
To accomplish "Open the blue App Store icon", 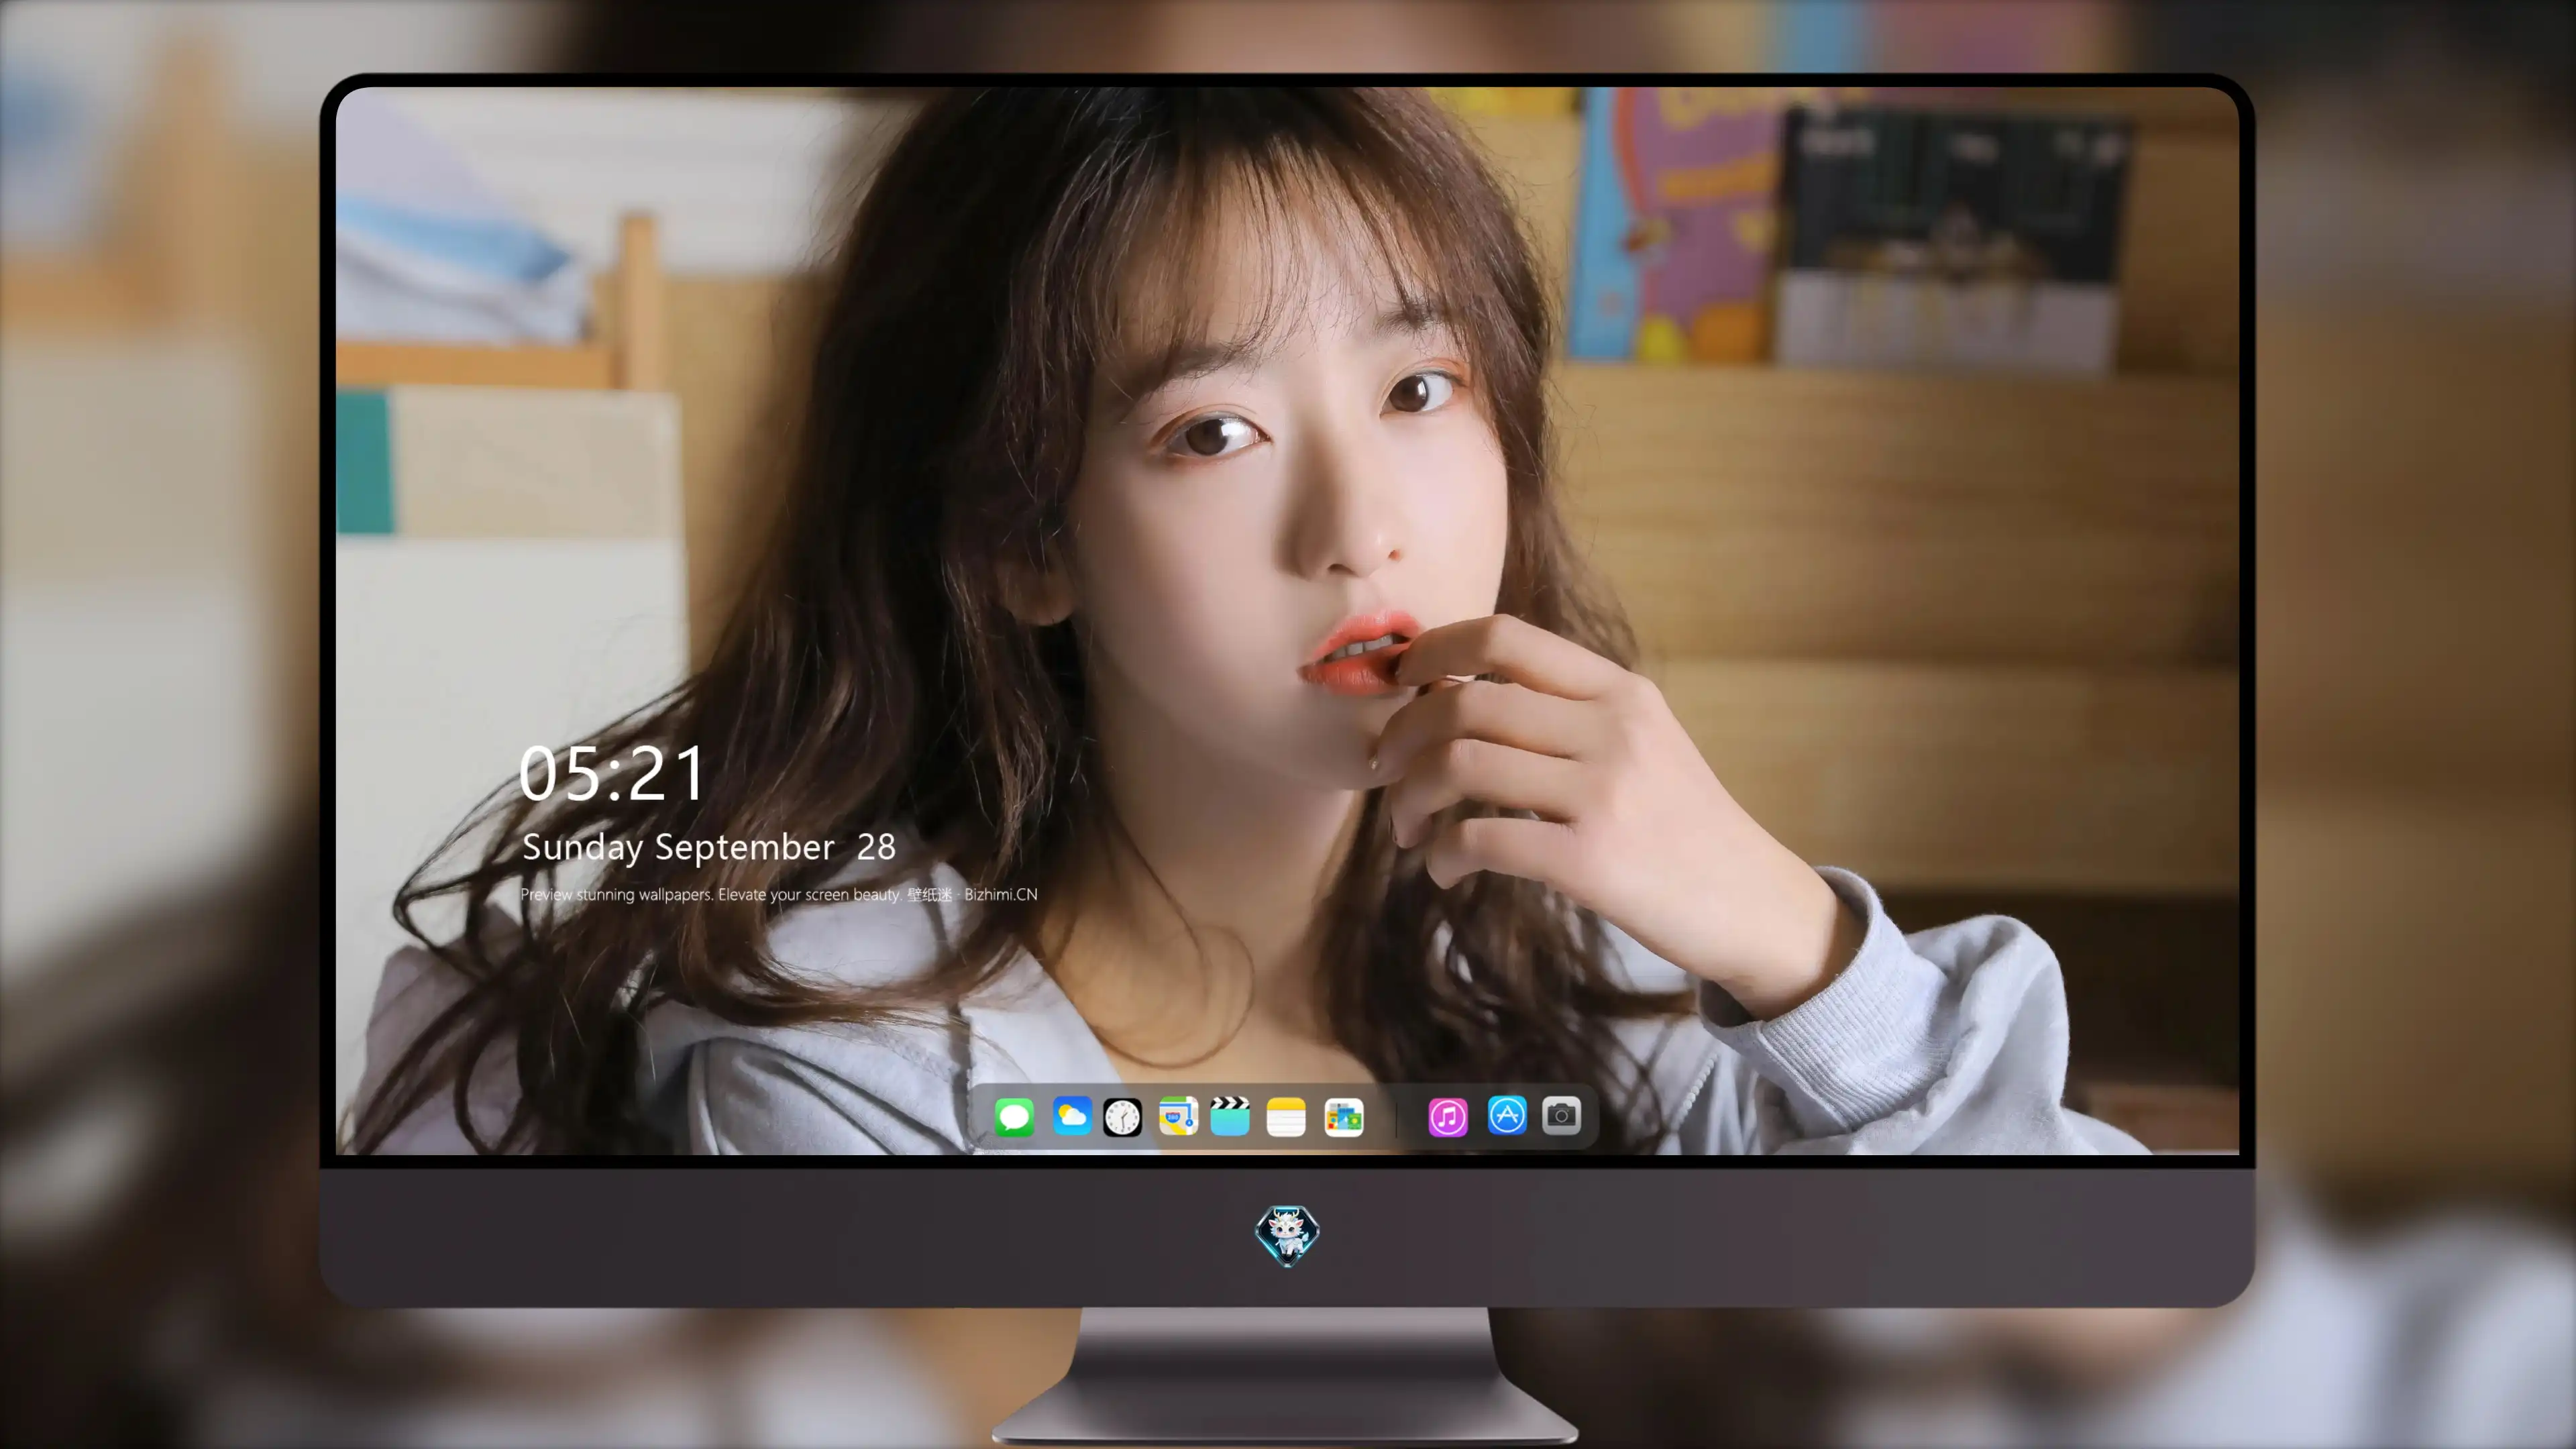I will [1507, 1115].
